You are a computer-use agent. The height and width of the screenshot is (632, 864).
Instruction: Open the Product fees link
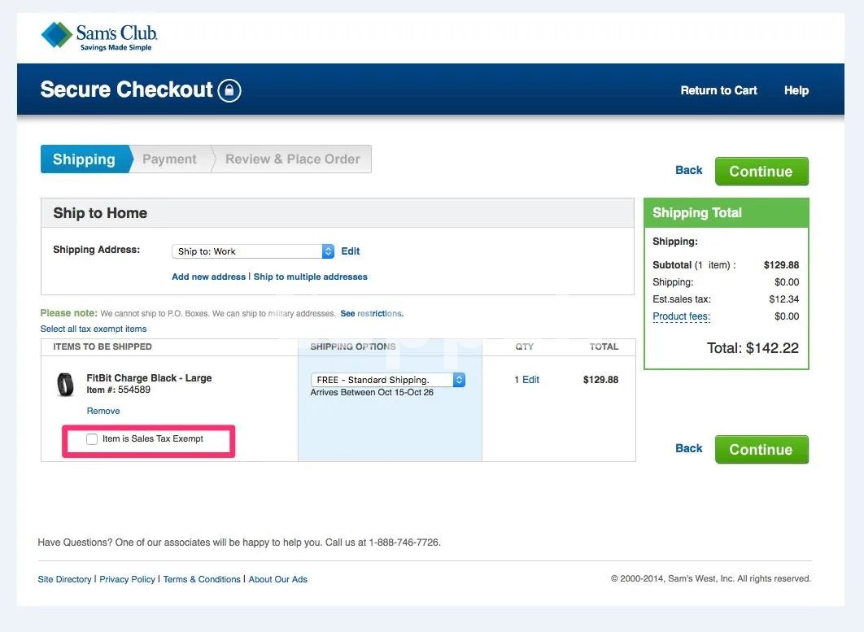tap(681, 316)
